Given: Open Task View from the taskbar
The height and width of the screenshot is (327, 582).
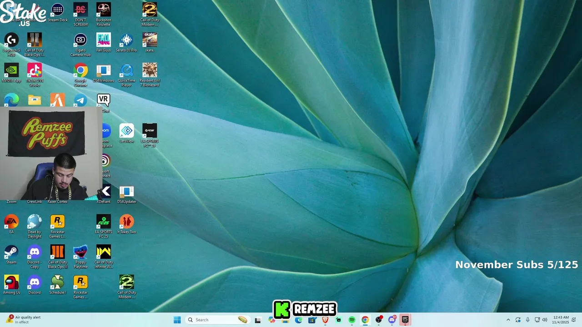Looking at the screenshot, I should point(258,320).
